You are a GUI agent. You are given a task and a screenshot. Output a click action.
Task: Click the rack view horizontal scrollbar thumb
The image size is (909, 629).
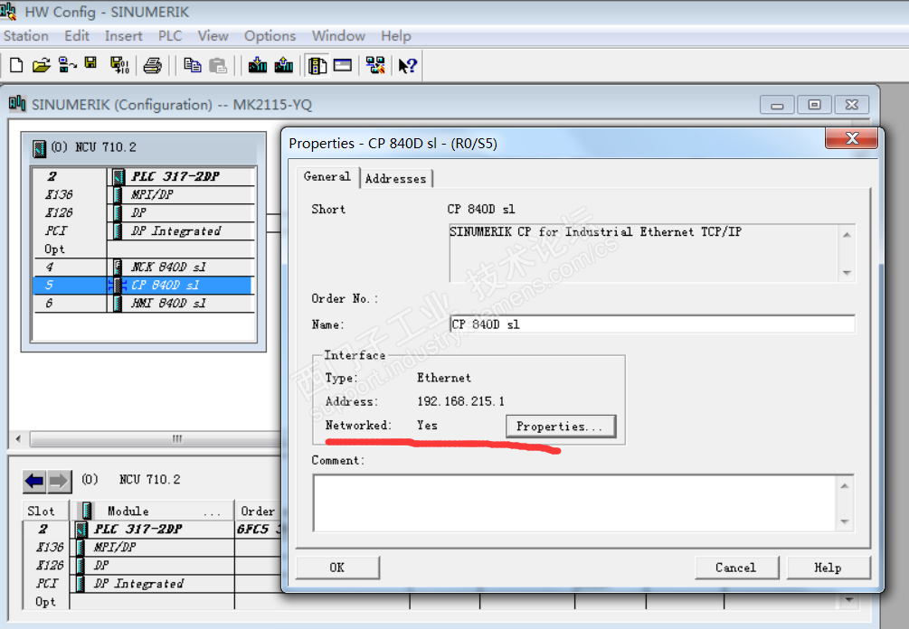point(156,438)
